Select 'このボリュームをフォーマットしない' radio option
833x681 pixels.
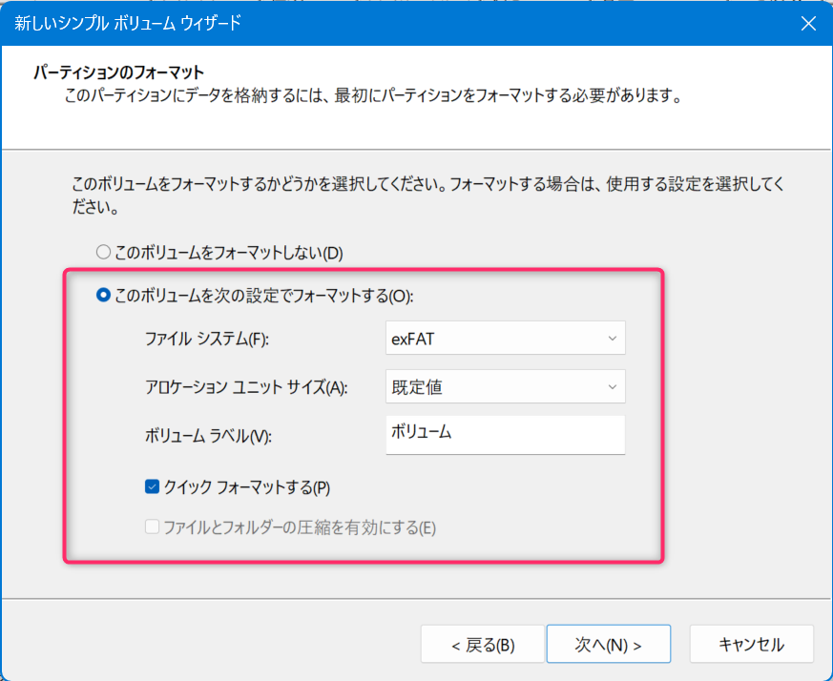coord(103,252)
